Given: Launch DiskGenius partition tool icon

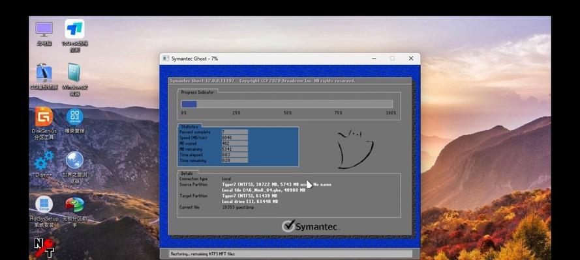Looking at the screenshot, I should [44, 118].
